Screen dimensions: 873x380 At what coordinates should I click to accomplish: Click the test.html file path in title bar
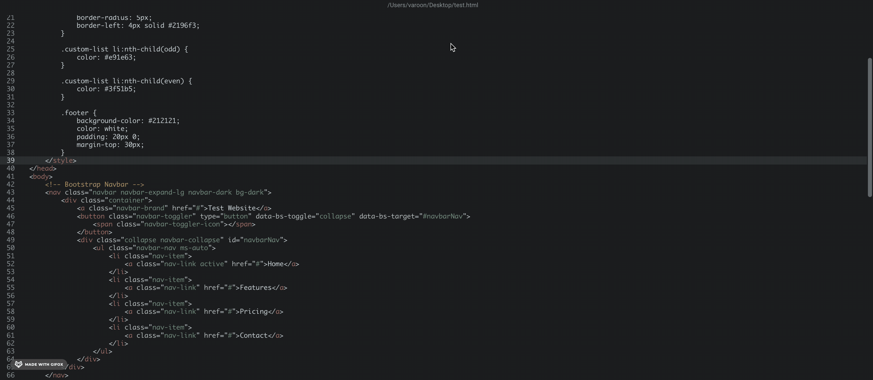tap(433, 5)
